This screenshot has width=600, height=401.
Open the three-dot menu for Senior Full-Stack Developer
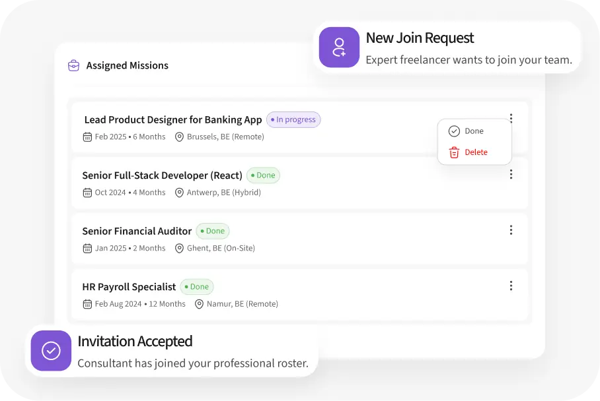click(x=511, y=175)
